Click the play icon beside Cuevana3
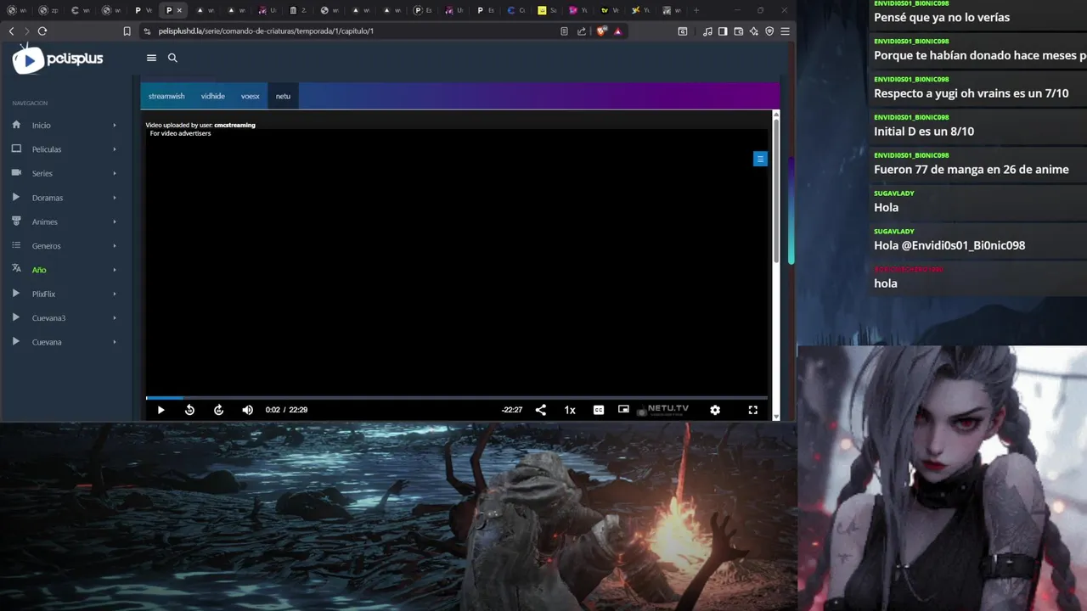 (x=16, y=317)
